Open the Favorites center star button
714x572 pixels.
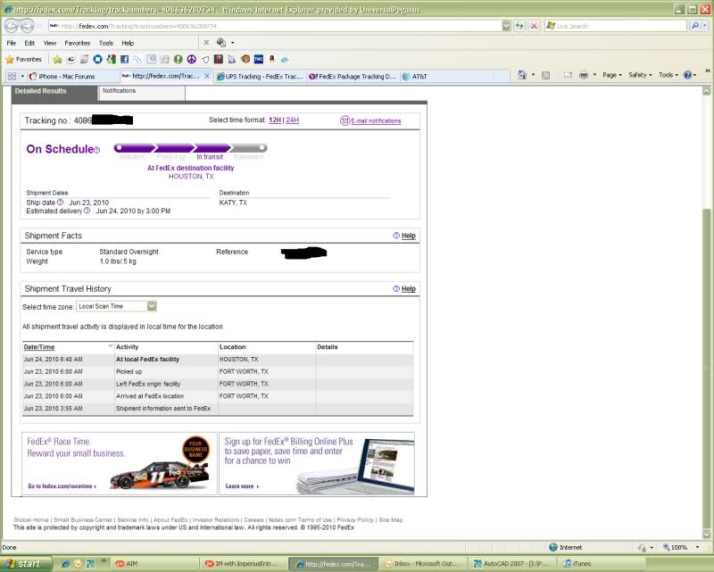[x=24, y=59]
